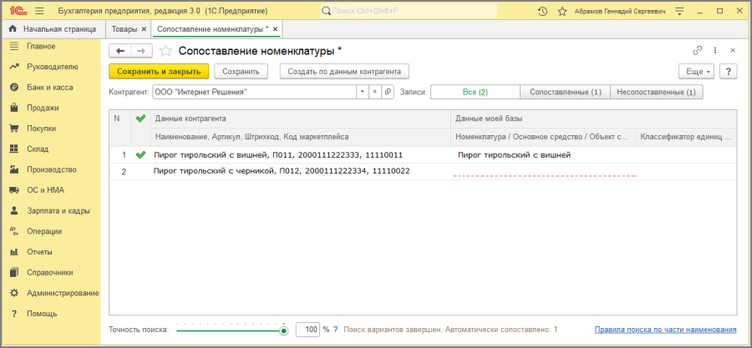The width and height of the screenshot is (752, 348).
Task: Click user name Абрамов Геннадий Сергеевич
Action: (620, 11)
